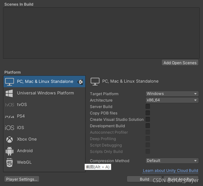Click the Compression Method label

click(109, 161)
